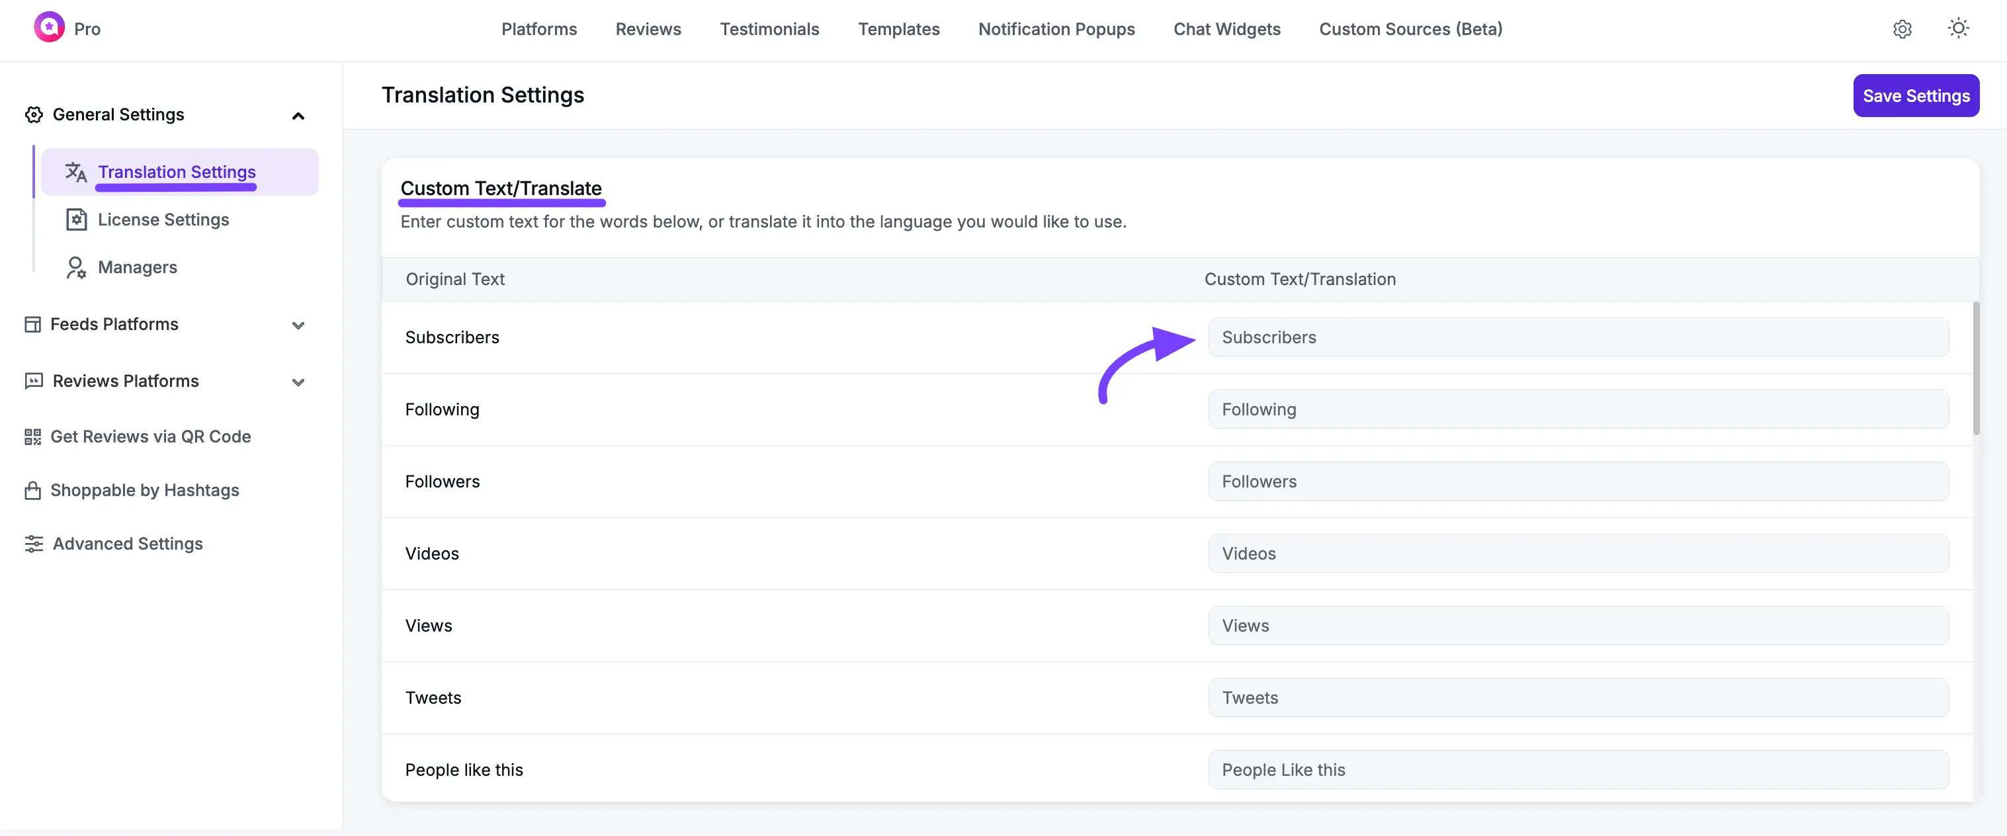
Task: Collapse the General Settings section
Action: pyautogui.click(x=298, y=114)
